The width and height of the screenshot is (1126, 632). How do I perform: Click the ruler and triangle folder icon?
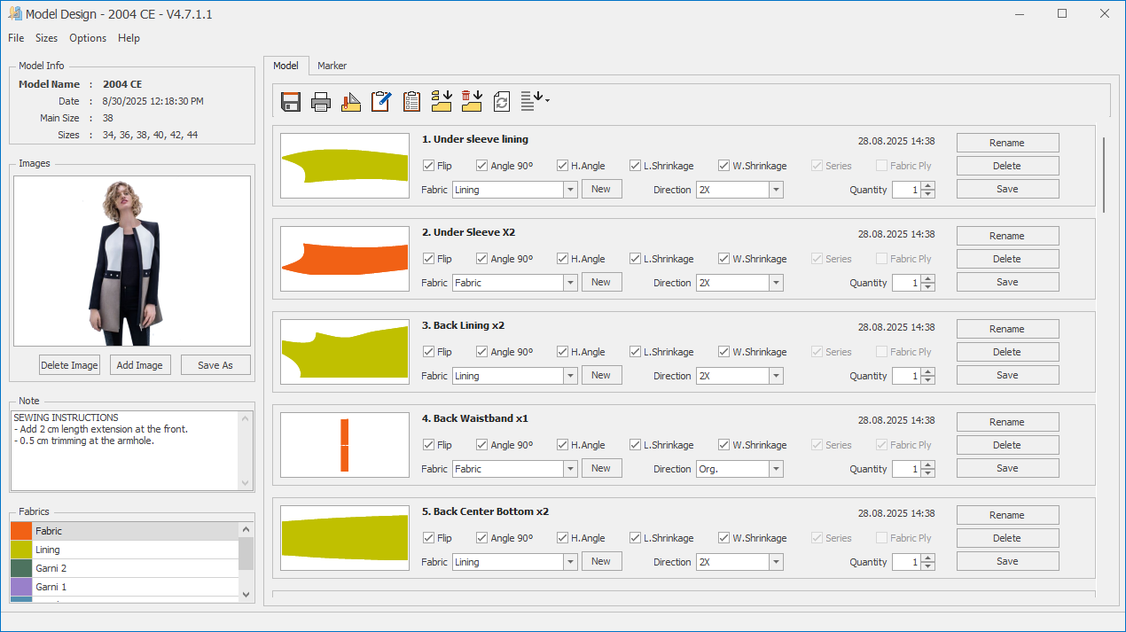pyautogui.click(x=351, y=102)
